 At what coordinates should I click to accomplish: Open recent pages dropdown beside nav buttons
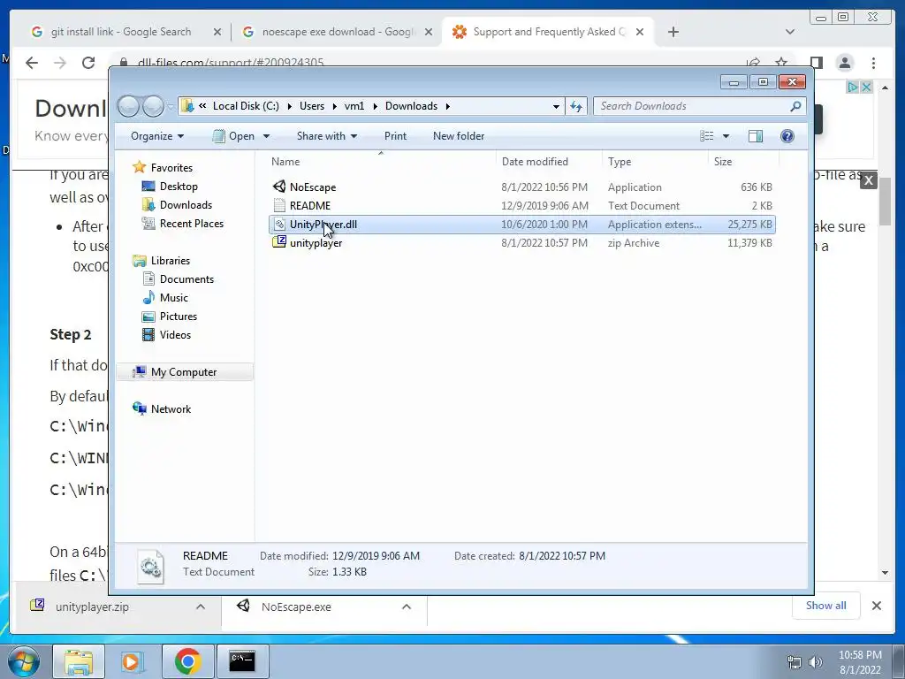click(x=171, y=107)
